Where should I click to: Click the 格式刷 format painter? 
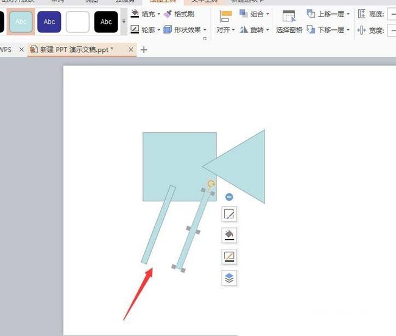(x=179, y=14)
